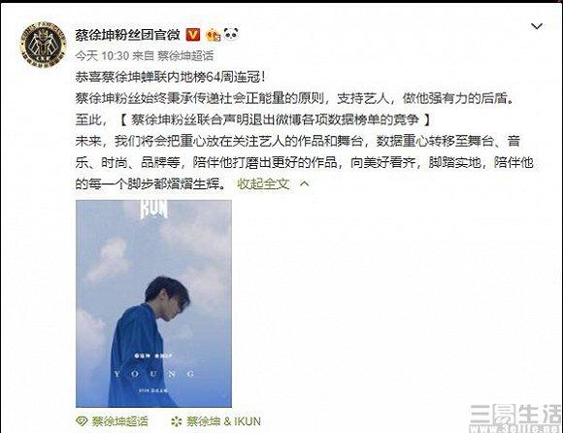
Task: Click the flower icon beside 蔡徐坤 & IKUN
Action: [x=177, y=421]
